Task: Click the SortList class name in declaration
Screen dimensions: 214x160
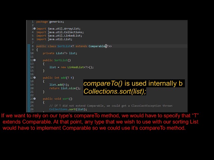Action: pyautogui.click(x=64, y=46)
